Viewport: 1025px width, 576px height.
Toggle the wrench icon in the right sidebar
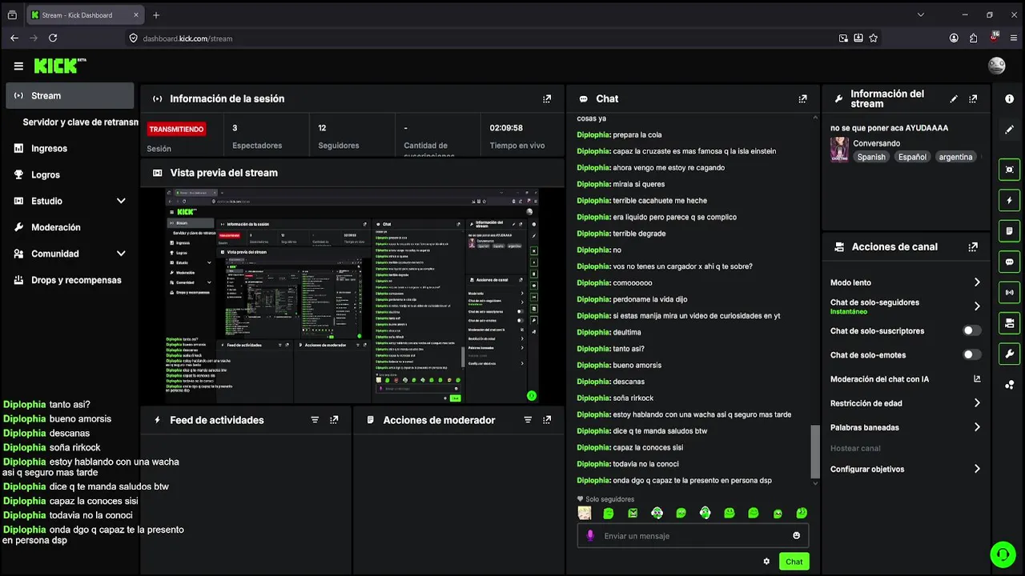click(x=1009, y=354)
